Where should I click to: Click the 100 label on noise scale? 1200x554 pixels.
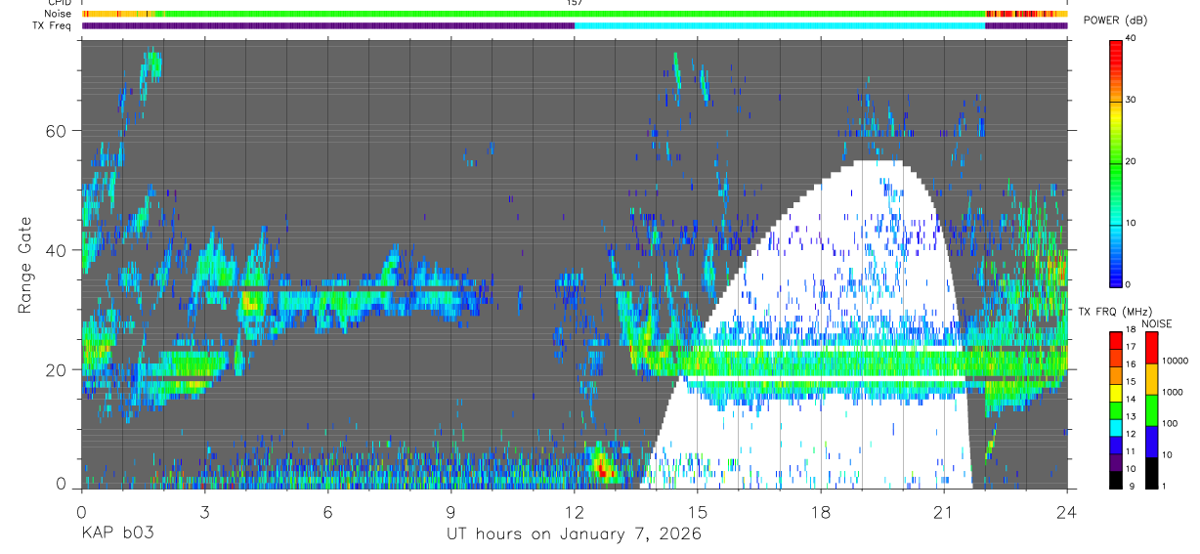point(1171,423)
